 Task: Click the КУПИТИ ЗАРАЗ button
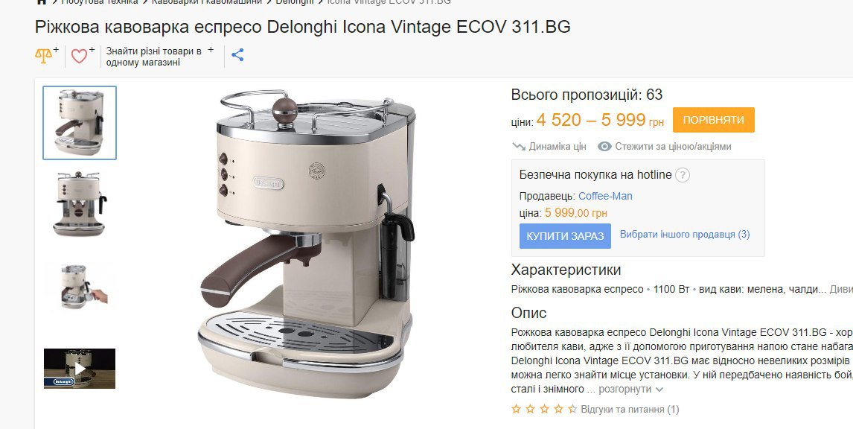coord(565,236)
